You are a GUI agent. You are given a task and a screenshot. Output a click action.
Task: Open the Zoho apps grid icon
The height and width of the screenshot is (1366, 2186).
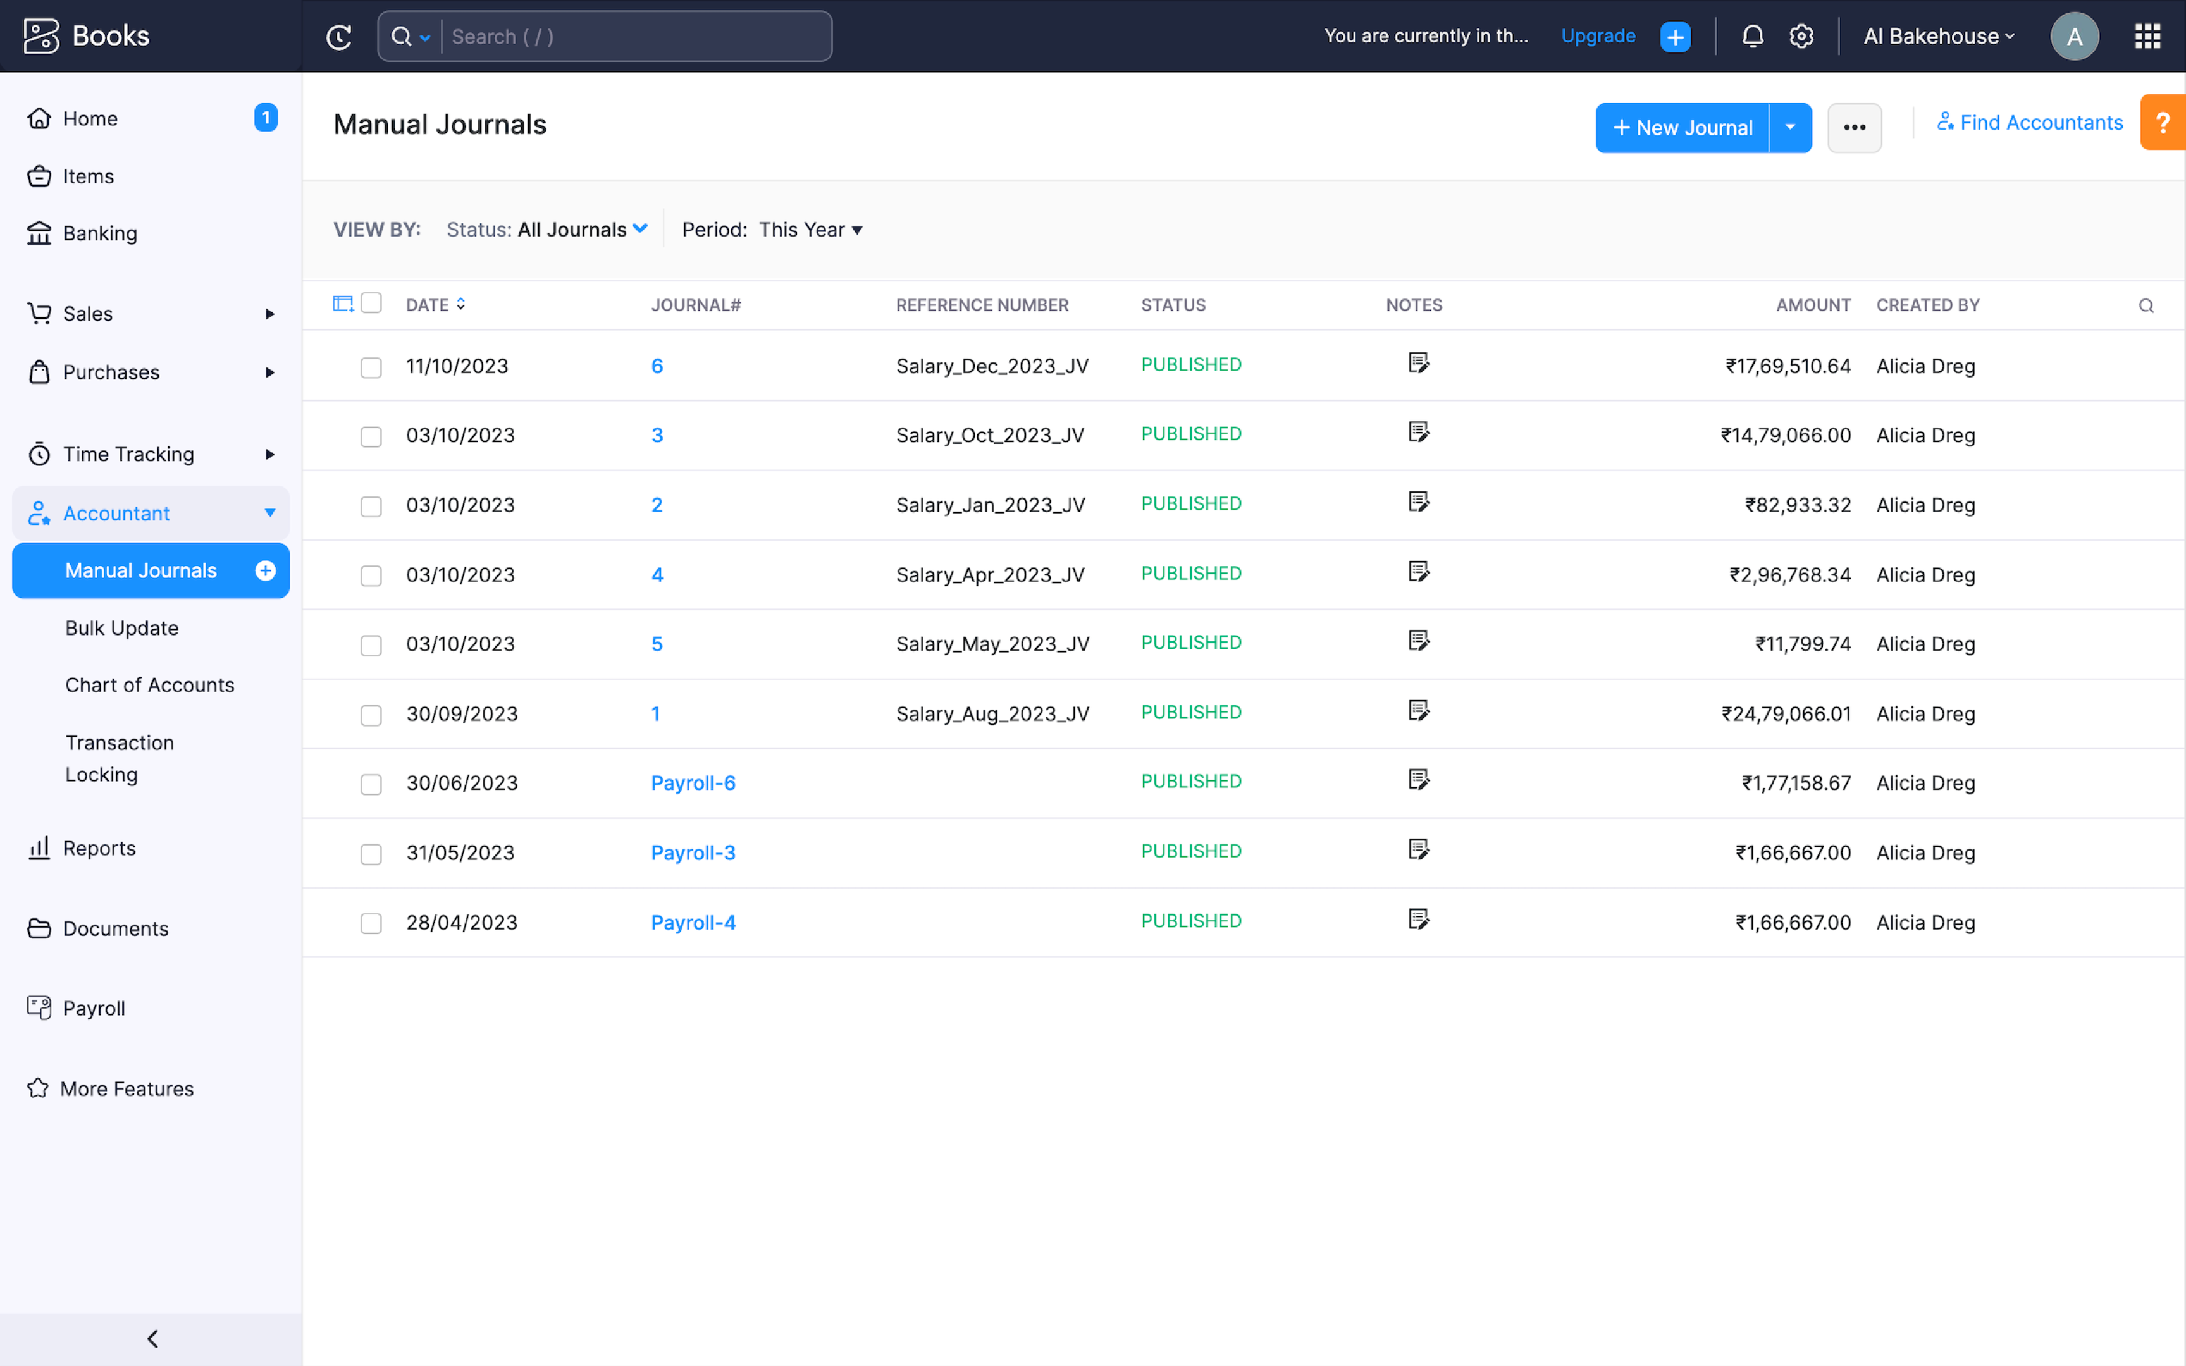click(x=2147, y=36)
